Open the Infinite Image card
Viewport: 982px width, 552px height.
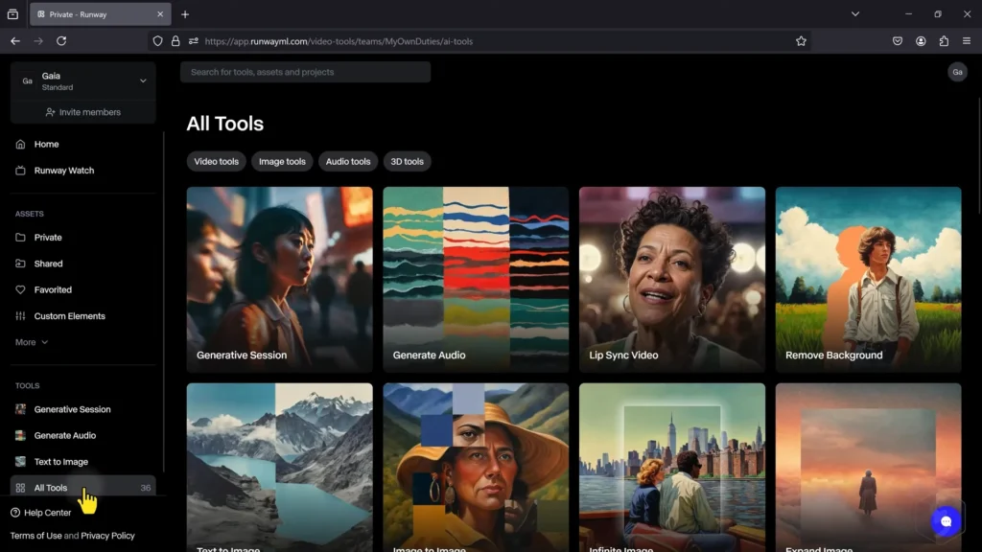point(672,468)
